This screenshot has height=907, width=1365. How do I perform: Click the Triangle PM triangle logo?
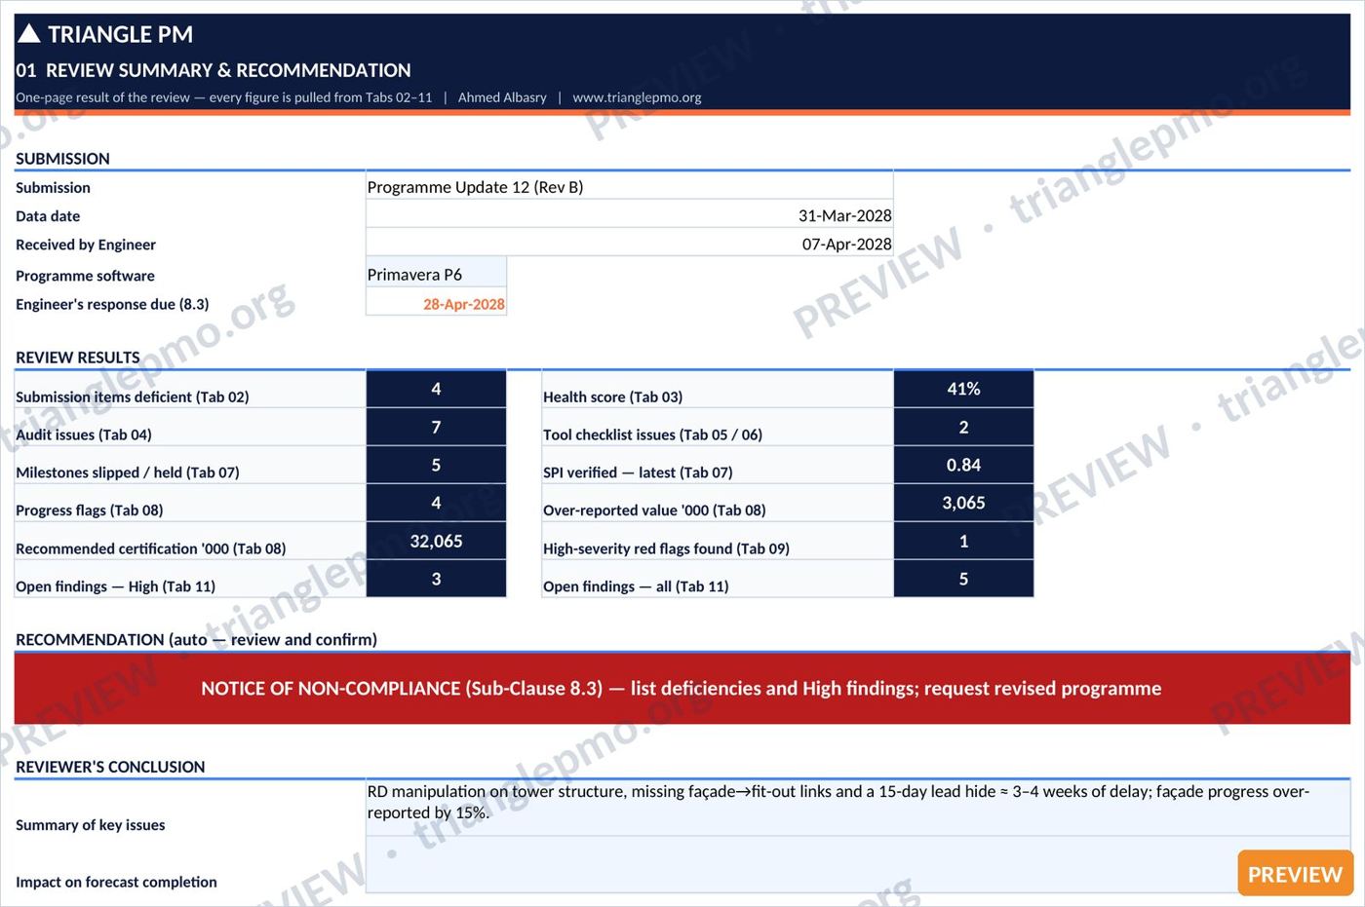point(29,34)
